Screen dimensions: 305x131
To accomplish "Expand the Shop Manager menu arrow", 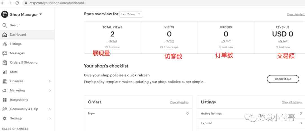I will click(x=40, y=14).
